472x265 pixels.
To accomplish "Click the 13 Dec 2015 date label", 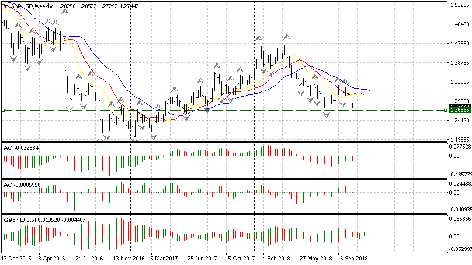I will coord(16,257).
